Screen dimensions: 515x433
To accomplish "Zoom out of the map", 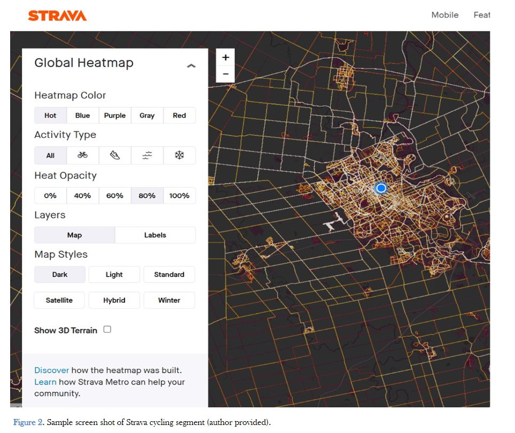I will (x=225, y=74).
